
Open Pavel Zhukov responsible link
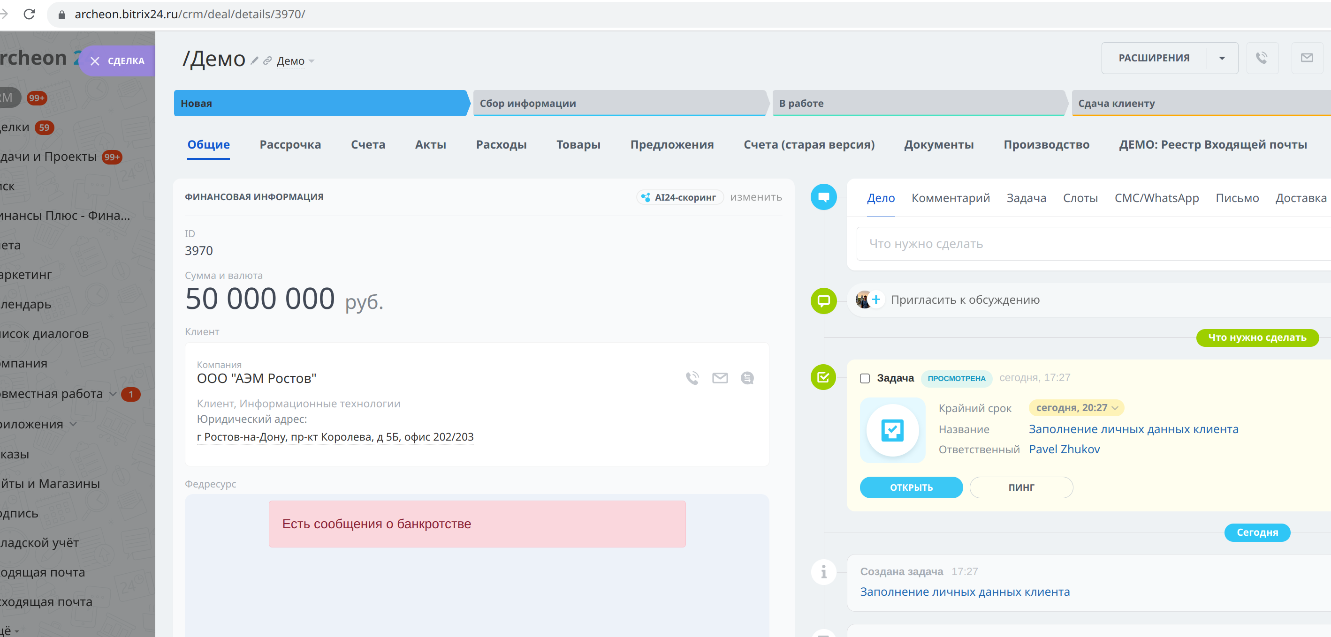click(x=1064, y=449)
